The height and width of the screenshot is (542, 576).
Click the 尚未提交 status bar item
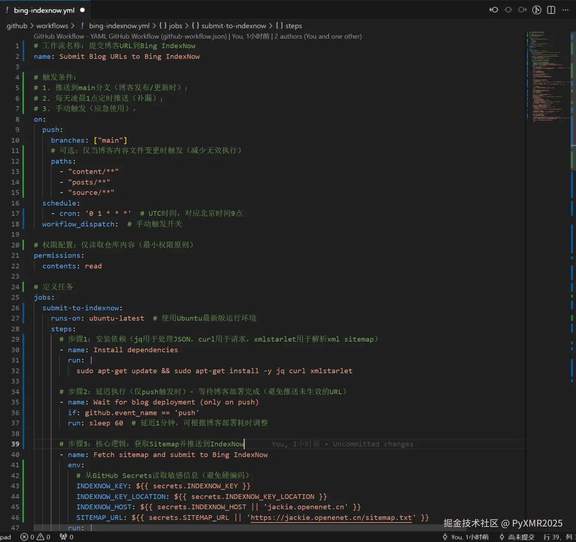pos(517,537)
